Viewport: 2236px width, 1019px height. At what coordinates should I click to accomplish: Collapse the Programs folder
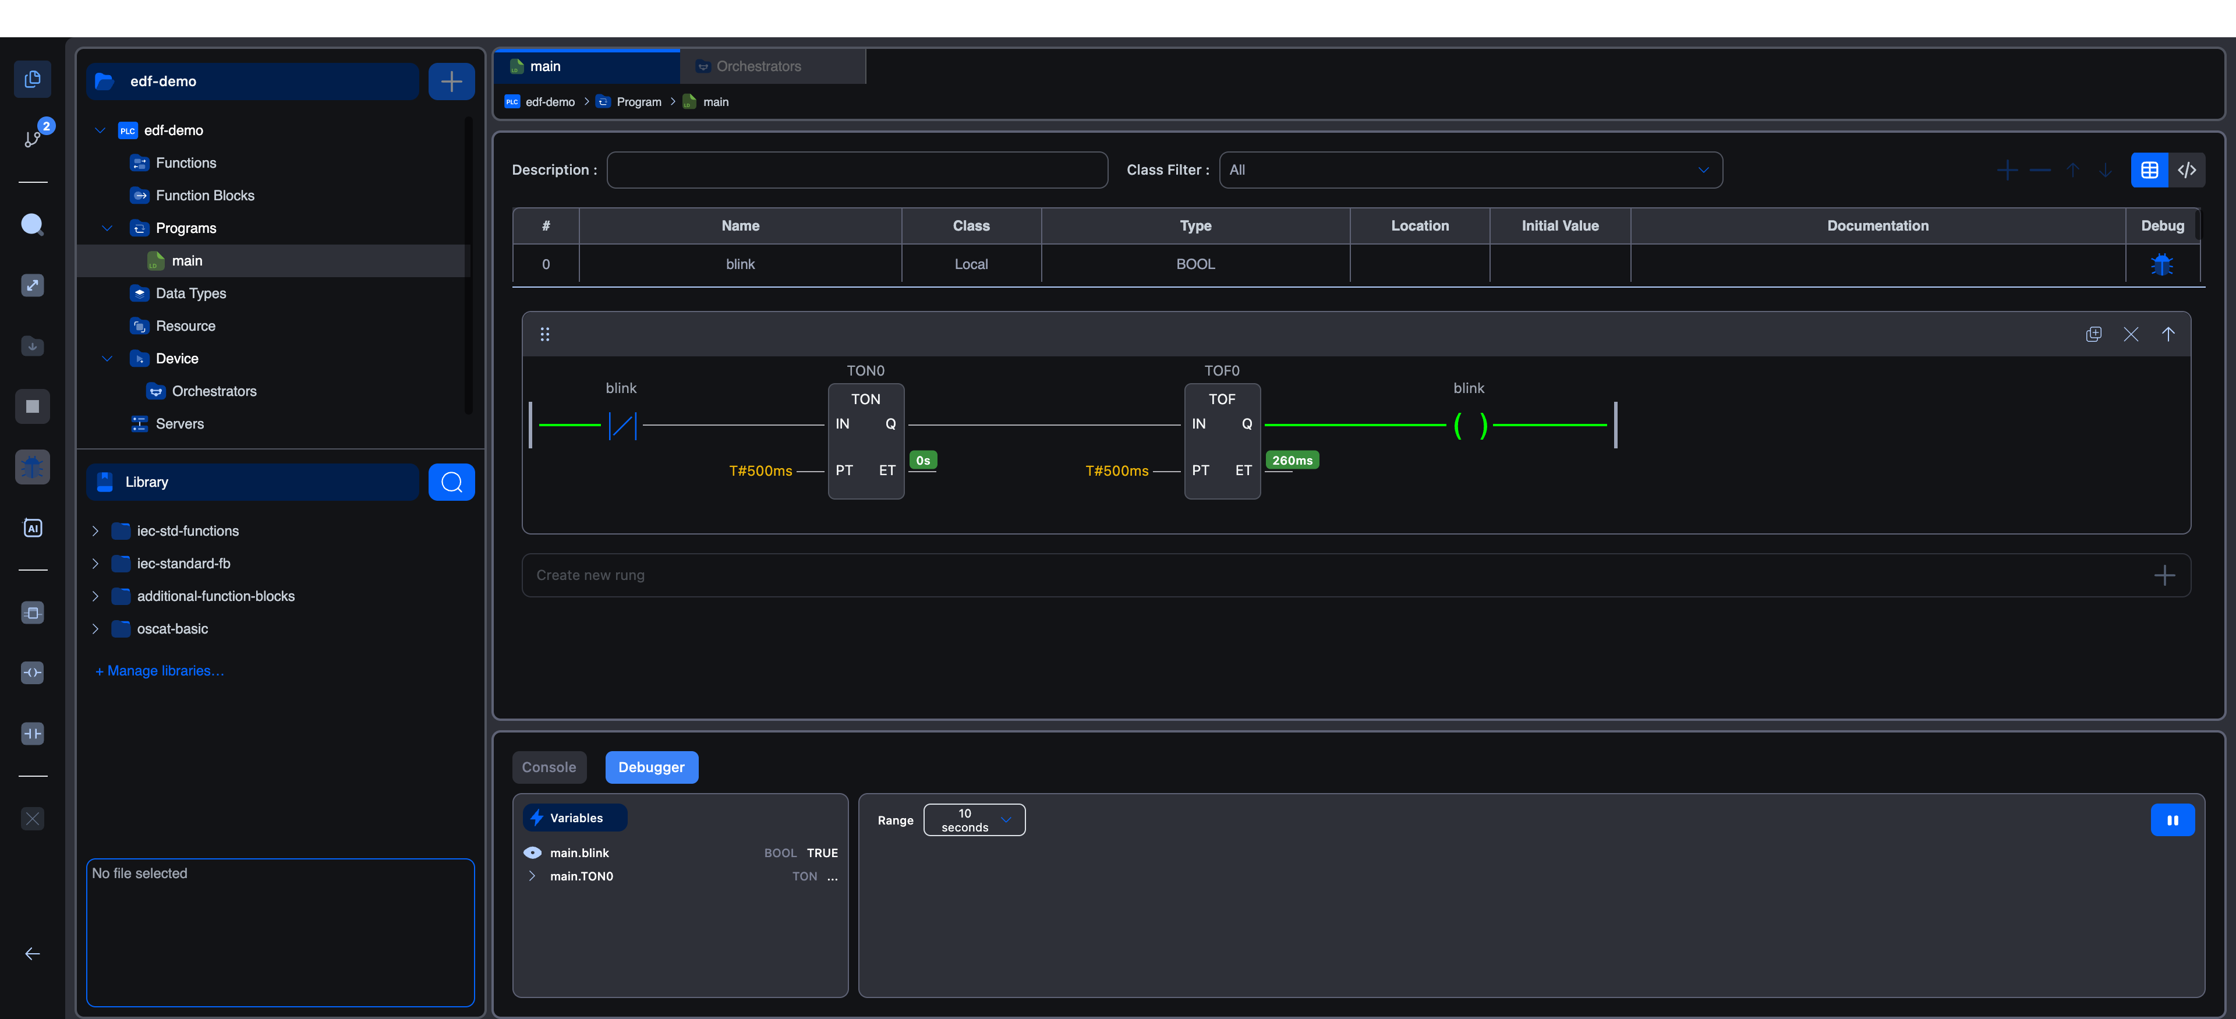[x=107, y=228]
